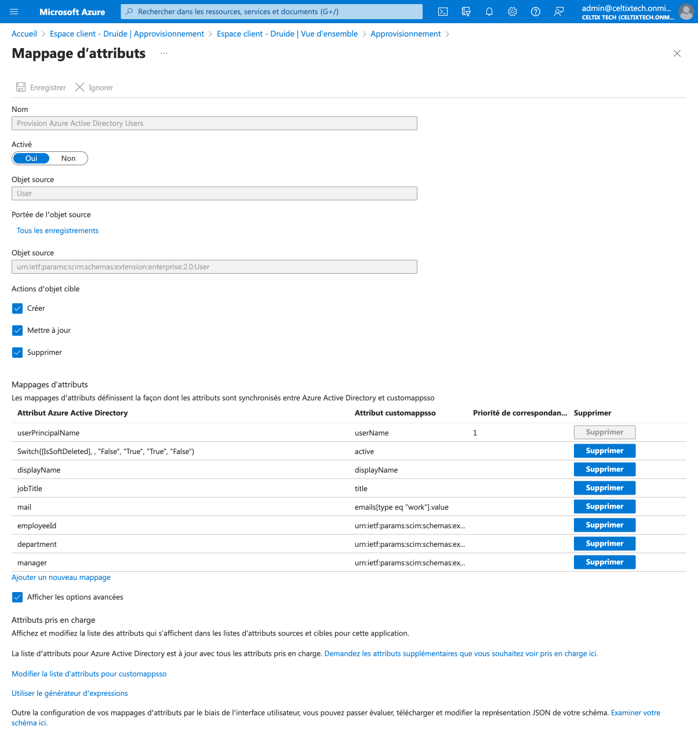698x737 pixels.
Task: Click Ajouter un nouveau mappage
Action: (x=61, y=578)
